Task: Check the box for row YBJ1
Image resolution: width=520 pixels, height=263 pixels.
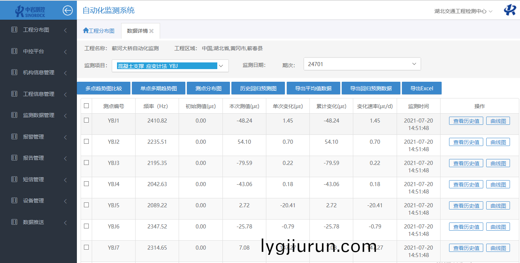Action: point(87,120)
